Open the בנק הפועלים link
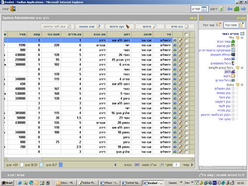 coord(222,89)
